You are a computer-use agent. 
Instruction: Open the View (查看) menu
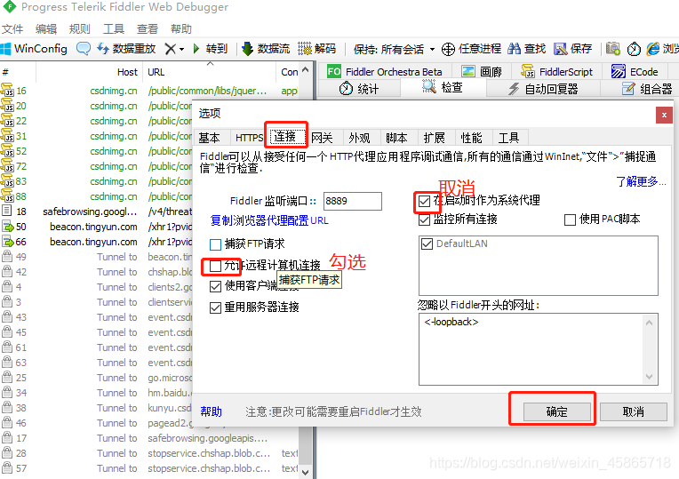click(148, 28)
